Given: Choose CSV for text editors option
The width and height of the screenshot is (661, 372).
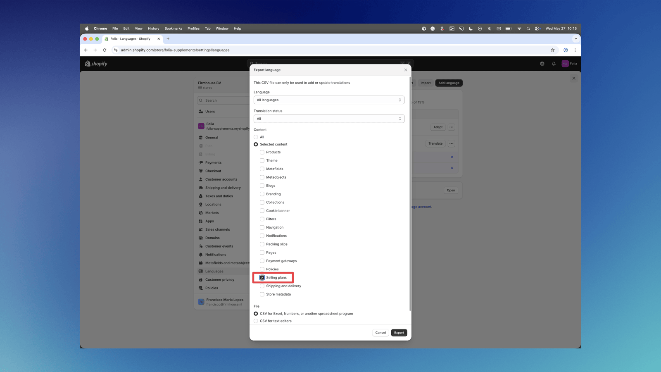Looking at the screenshot, I should (x=256, y=321).
